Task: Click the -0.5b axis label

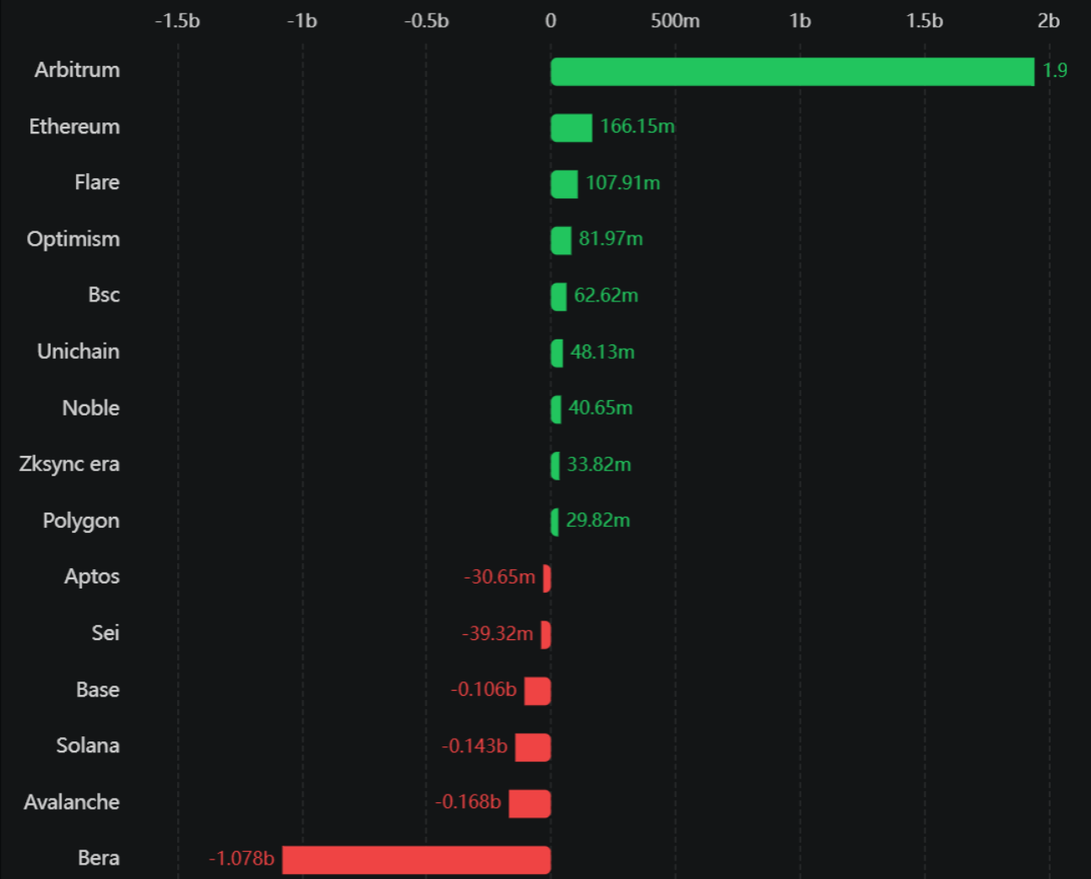Action: 426,21
